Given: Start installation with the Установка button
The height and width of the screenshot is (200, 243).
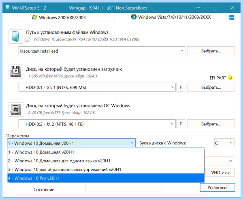Looking at the screenshot, I should coord(217,187).
